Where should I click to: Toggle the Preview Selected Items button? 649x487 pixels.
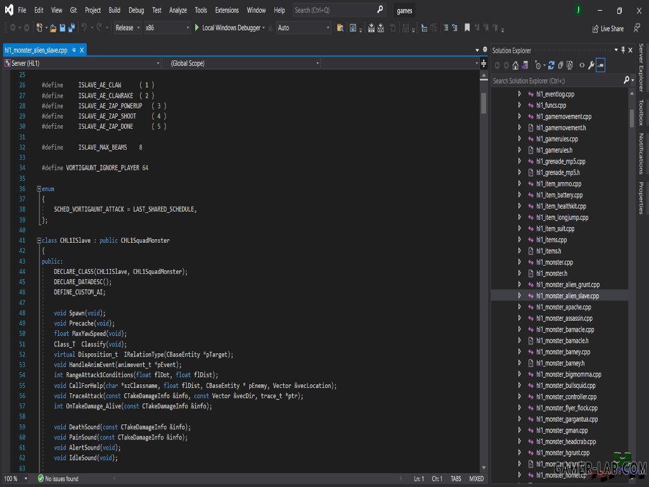click(601, 65)
